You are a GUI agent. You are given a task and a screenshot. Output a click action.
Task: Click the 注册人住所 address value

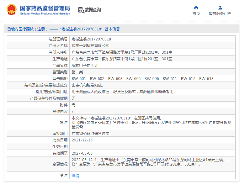122,52
